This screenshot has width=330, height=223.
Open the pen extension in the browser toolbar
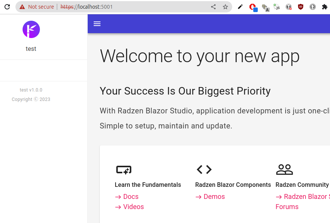point(240,7)
